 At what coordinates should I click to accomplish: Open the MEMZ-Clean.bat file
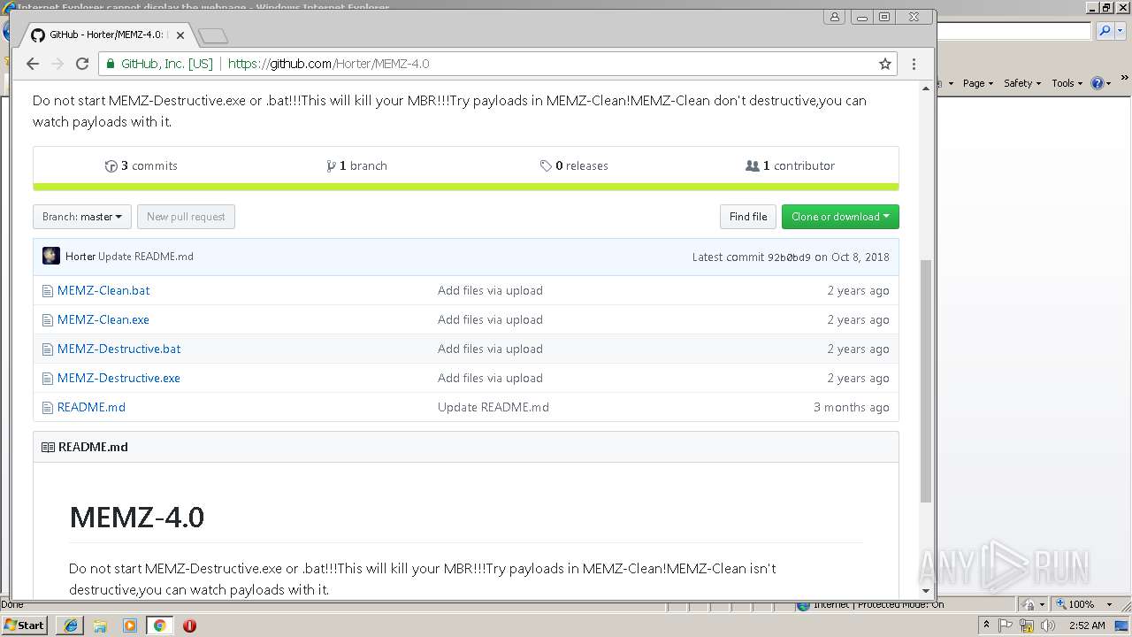(x=103, y=290)
